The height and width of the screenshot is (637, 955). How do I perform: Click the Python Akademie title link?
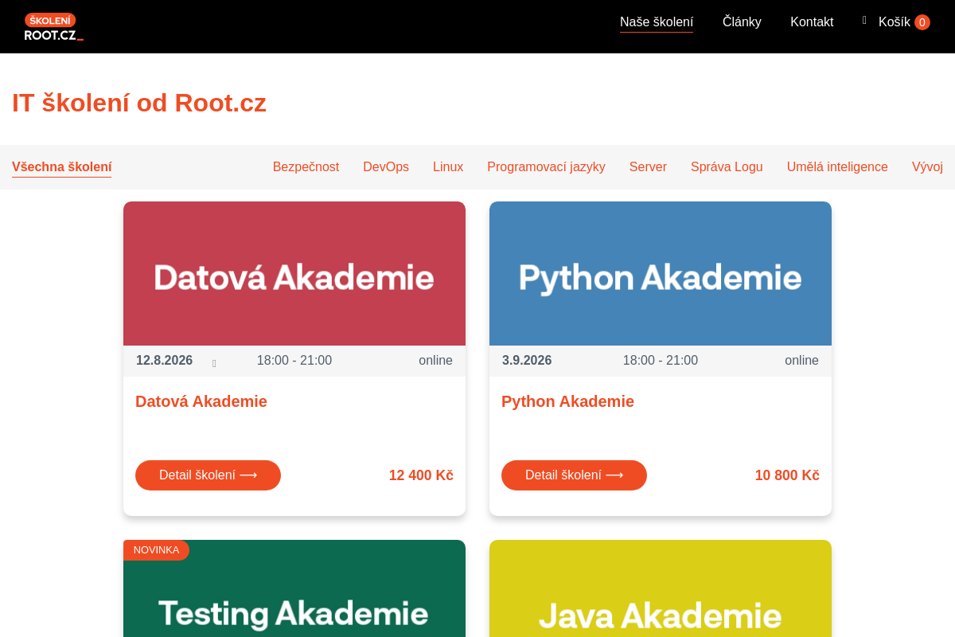(x=567, y=401)
